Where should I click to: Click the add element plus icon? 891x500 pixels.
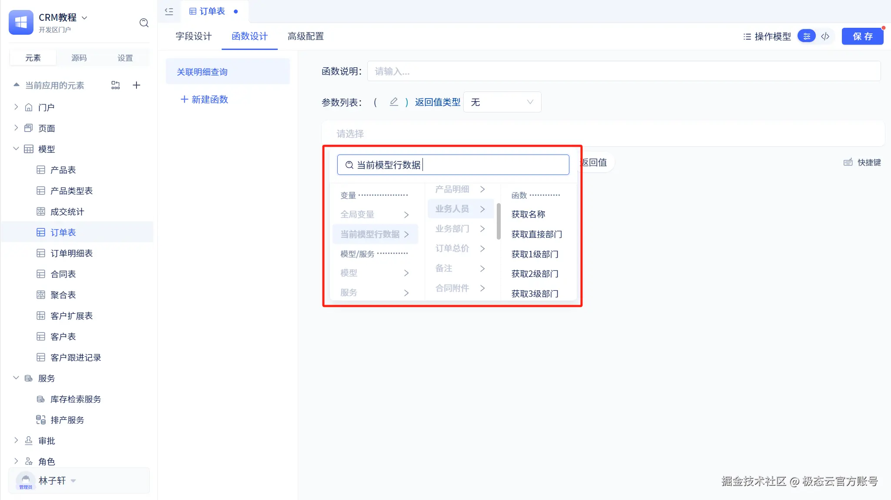[136, 85]
